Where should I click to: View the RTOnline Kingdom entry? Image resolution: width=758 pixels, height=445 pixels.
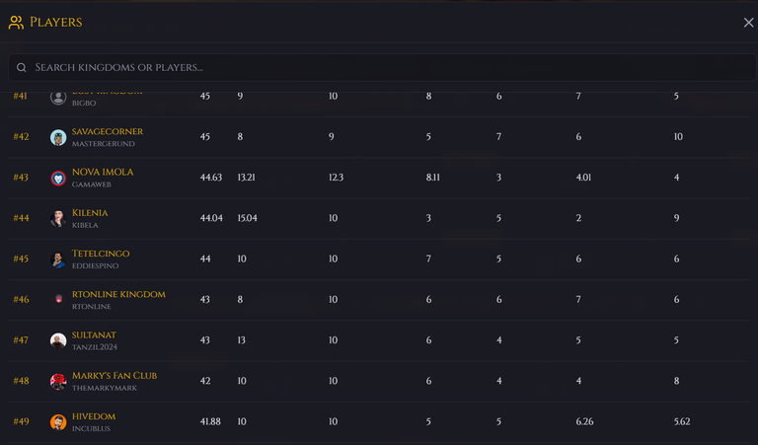pos(118,294)
